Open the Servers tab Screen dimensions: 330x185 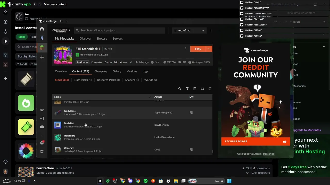[x=118, y=39]
